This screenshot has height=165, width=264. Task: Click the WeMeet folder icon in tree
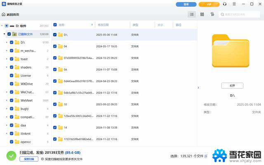tap(17, 100)
